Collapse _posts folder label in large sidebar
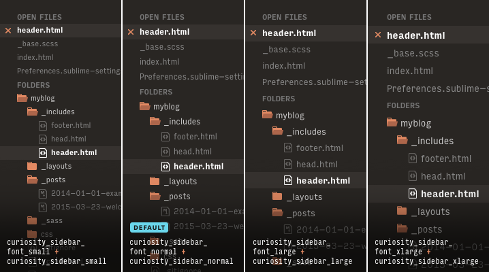The width and height of the screenshot is (489, 272). (x=301, y=214)
